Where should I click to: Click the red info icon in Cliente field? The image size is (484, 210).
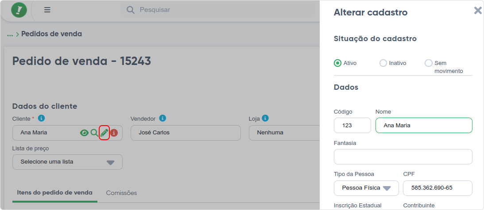click(x=114, y=133)
